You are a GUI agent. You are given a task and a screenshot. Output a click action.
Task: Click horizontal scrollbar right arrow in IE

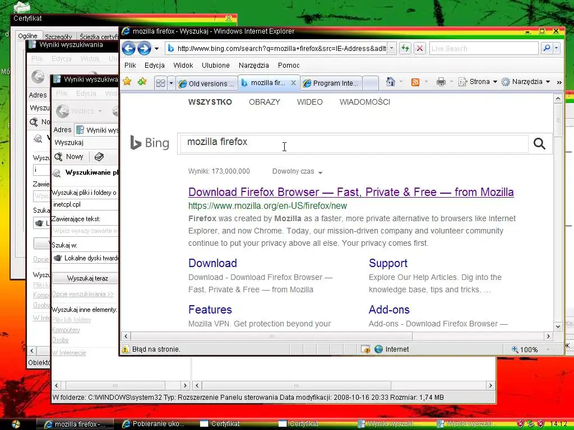[548, 336]
